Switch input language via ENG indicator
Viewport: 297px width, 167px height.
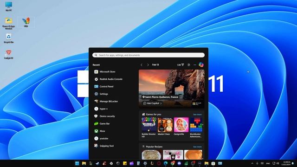268,163
